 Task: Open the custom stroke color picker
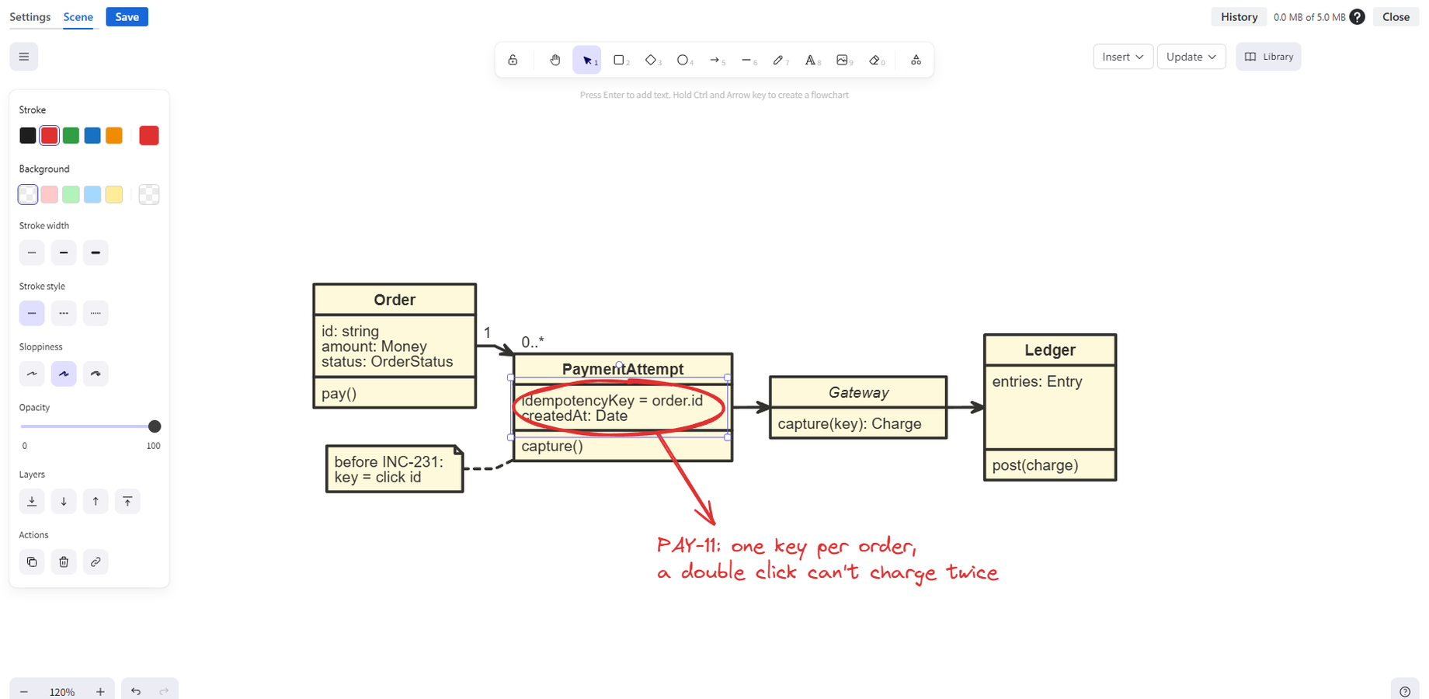tap(149, 135)
